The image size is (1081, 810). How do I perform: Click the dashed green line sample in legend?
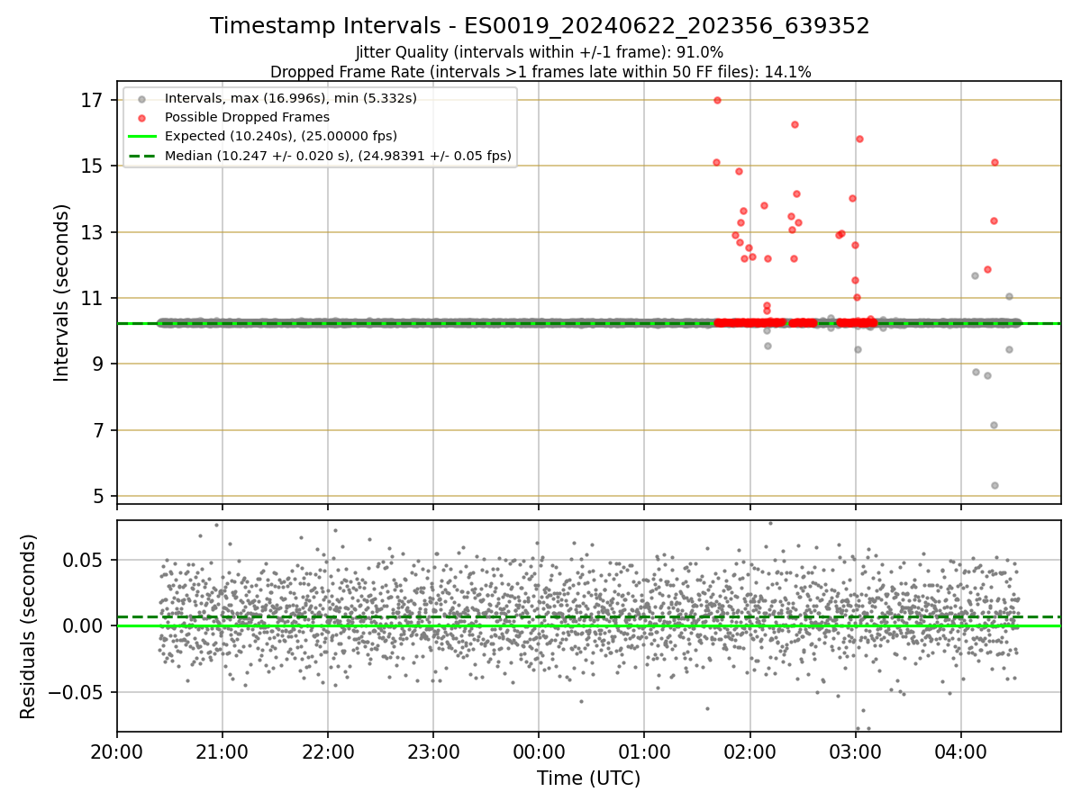click(x=141, y=156)
